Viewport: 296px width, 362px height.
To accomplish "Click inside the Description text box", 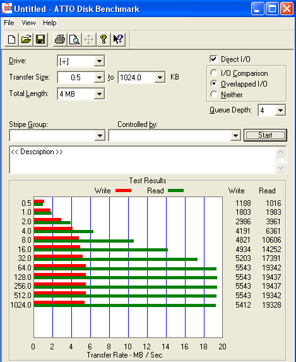I will pyautogui.click(x=143, y=160).
